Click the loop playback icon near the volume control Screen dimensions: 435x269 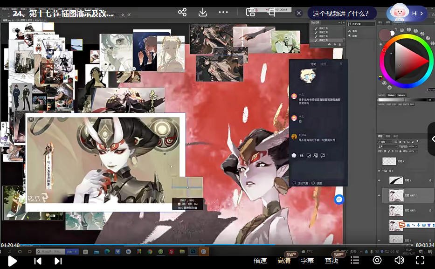point(377,260)
